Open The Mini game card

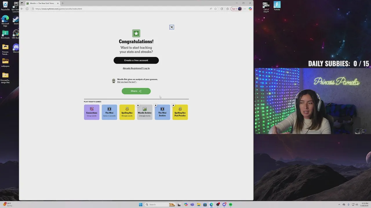109,112
